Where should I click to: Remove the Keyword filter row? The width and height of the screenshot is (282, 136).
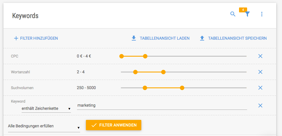(260, 106)
